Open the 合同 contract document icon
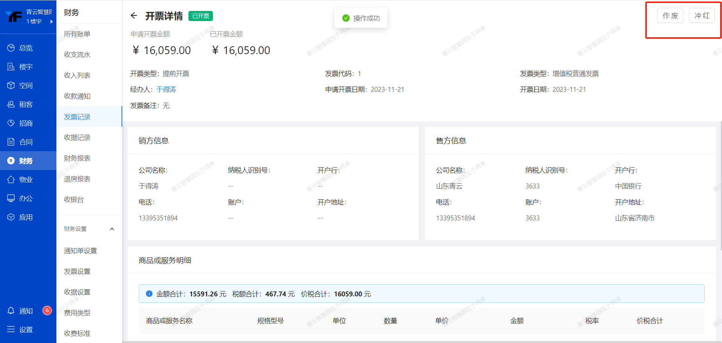Image resolution: width=722 pixels, height=343 pixels. (x=11, y=142)
